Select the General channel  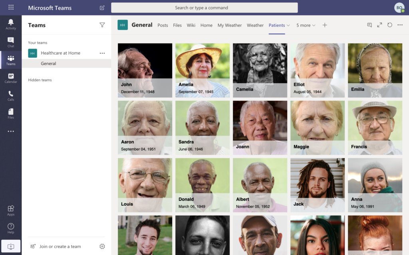click(x=67, y=63)
